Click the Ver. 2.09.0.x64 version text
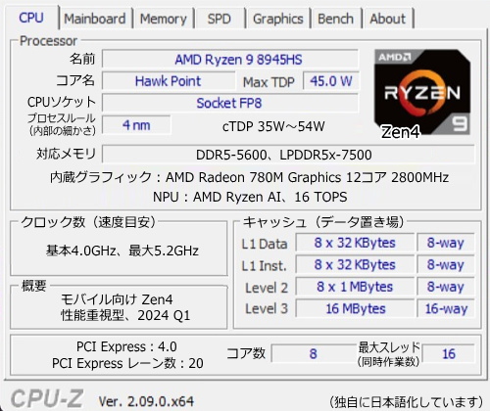Viewport: 490px width, 411px height. coord(146,401)
